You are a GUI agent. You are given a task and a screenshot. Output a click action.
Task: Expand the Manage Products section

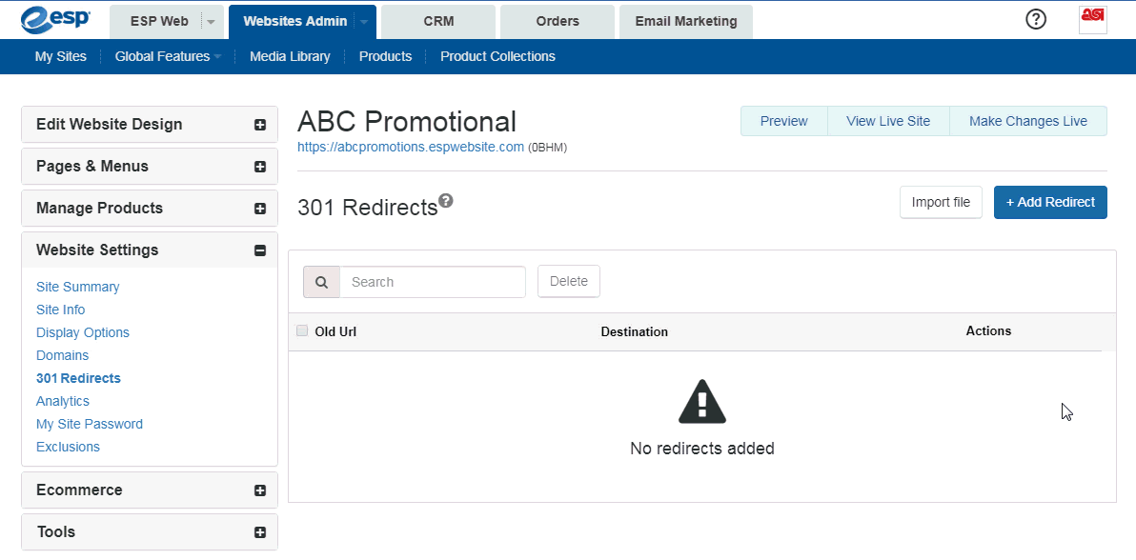coord(150,209)
